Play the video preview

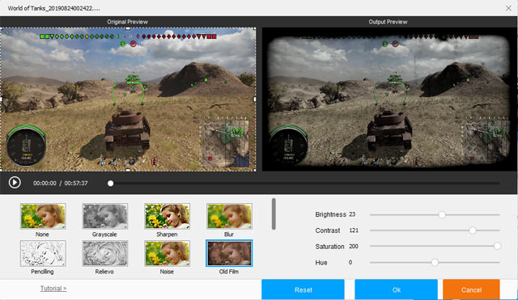tap(15, 183)
